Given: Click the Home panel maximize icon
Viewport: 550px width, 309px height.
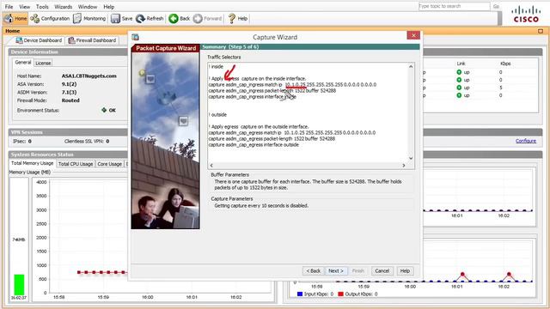Looking at the screenshot, I should click(541, 31).
